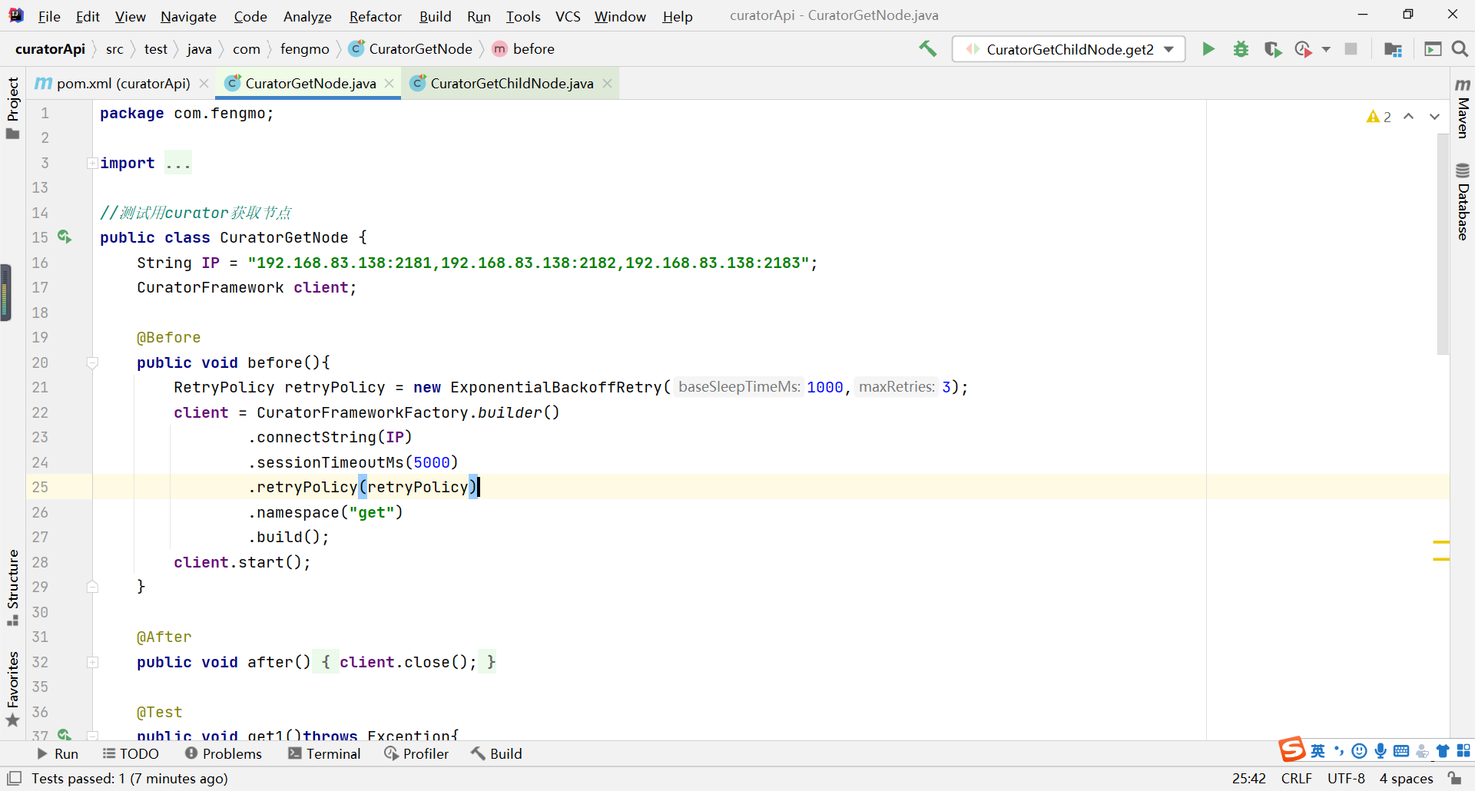Screen dimensions: 1475x791
Task: Click the Stop square icon
Action: point(1351,49)
